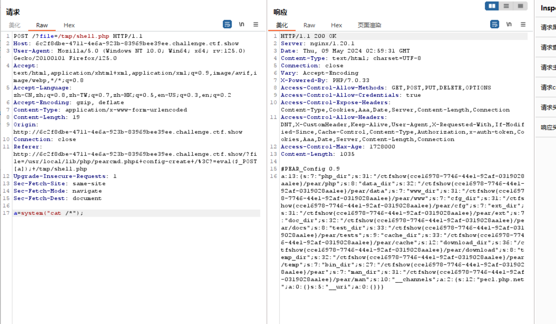Click the 响应 panel title

[280, 12]
